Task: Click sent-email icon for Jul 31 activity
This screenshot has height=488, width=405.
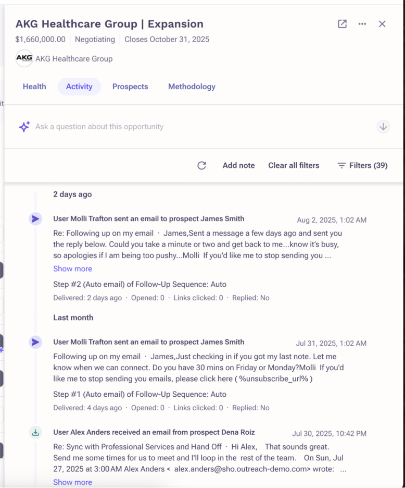Action: [36, 342]
